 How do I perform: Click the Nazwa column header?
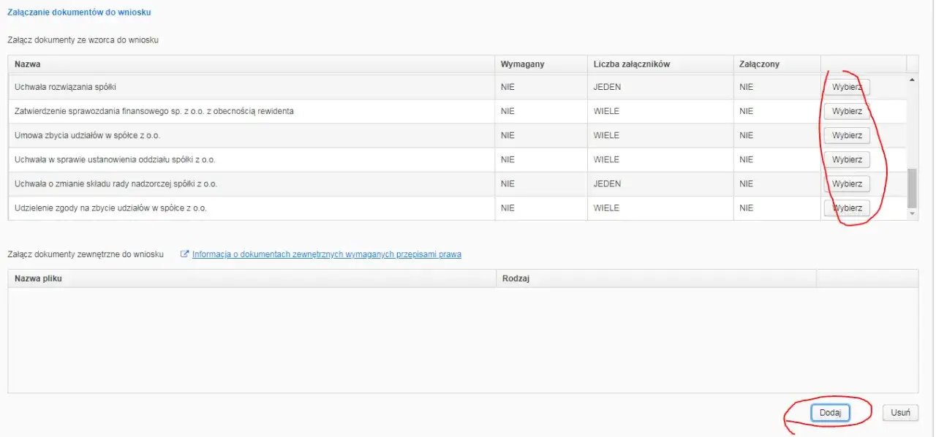coord(251,64)
